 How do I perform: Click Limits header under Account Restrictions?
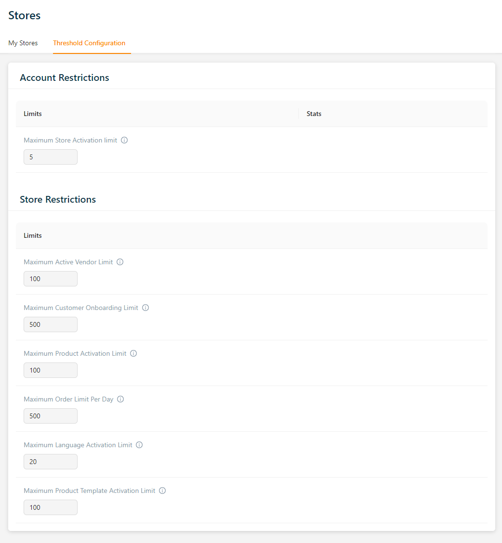click(33, 114)
